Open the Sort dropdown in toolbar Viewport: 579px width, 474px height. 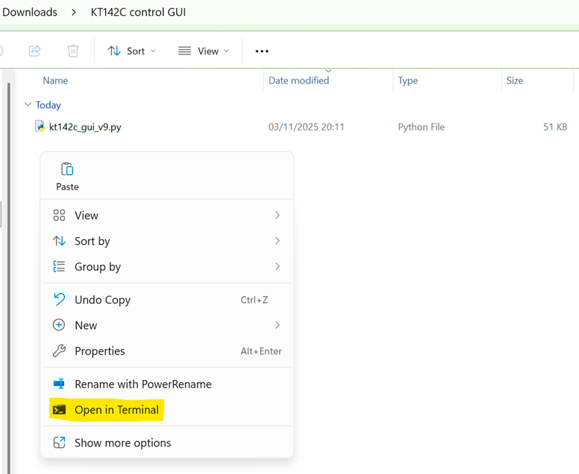132,51
